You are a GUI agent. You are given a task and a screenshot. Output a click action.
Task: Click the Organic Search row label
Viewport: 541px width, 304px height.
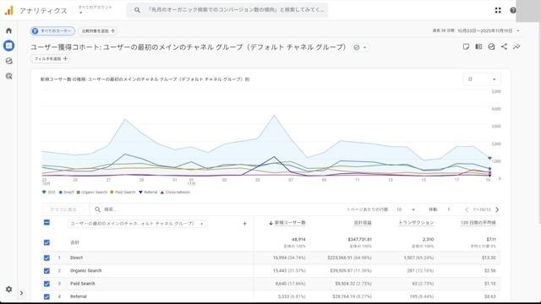click(86, 271)
